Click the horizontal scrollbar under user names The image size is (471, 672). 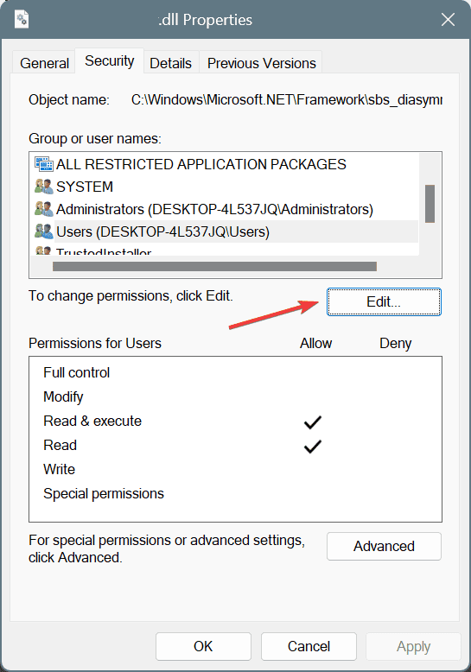coord(214,267)
